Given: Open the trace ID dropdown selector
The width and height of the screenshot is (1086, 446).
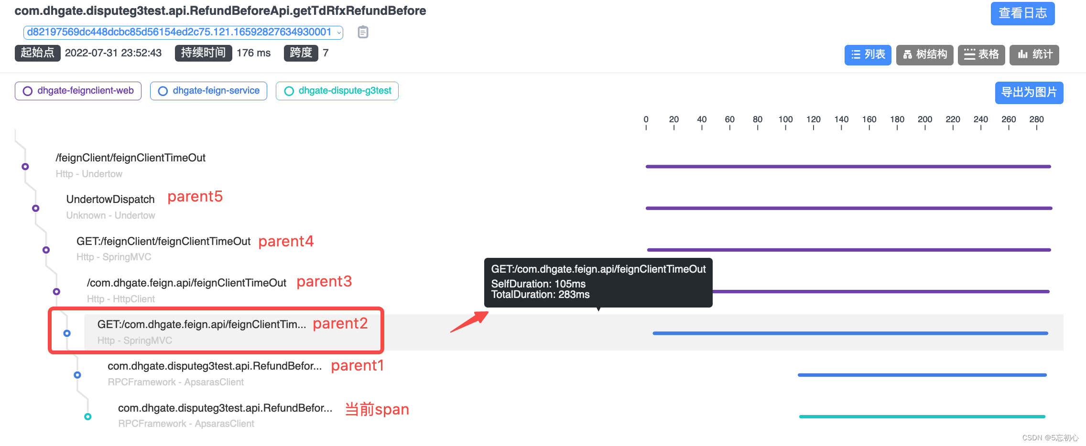Looking at the screenshot, I should pyautogui.click(x=183, y=32).
